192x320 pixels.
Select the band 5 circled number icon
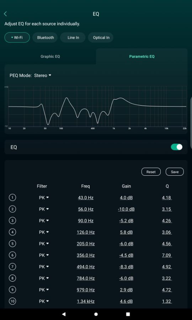(x=12, y=244)
